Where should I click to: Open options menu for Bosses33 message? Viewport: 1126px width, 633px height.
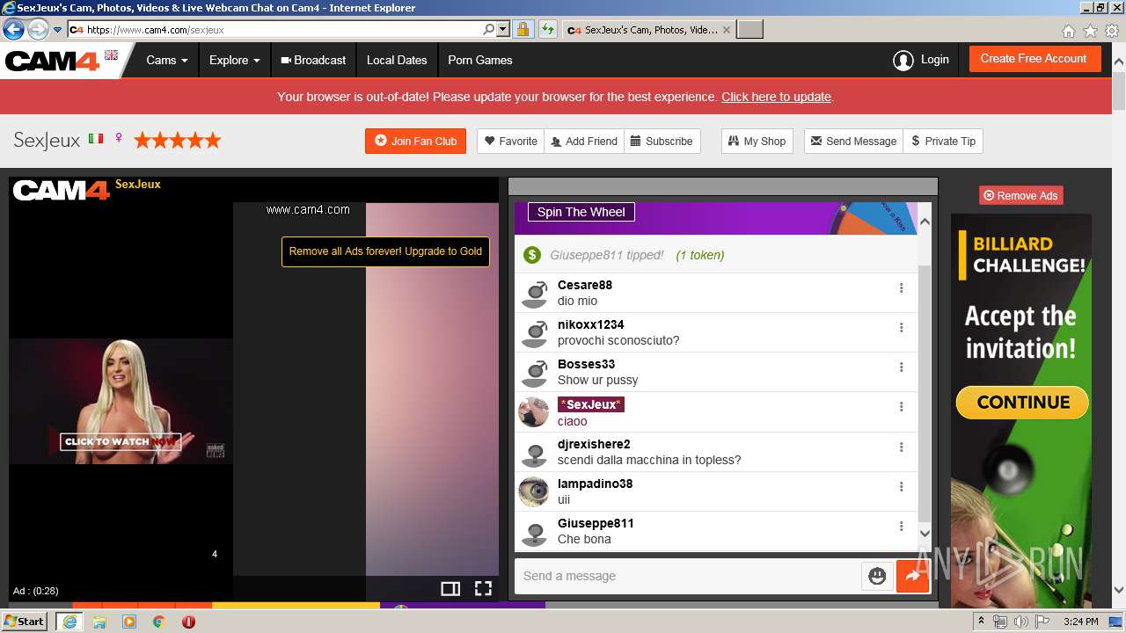(901, 367)
